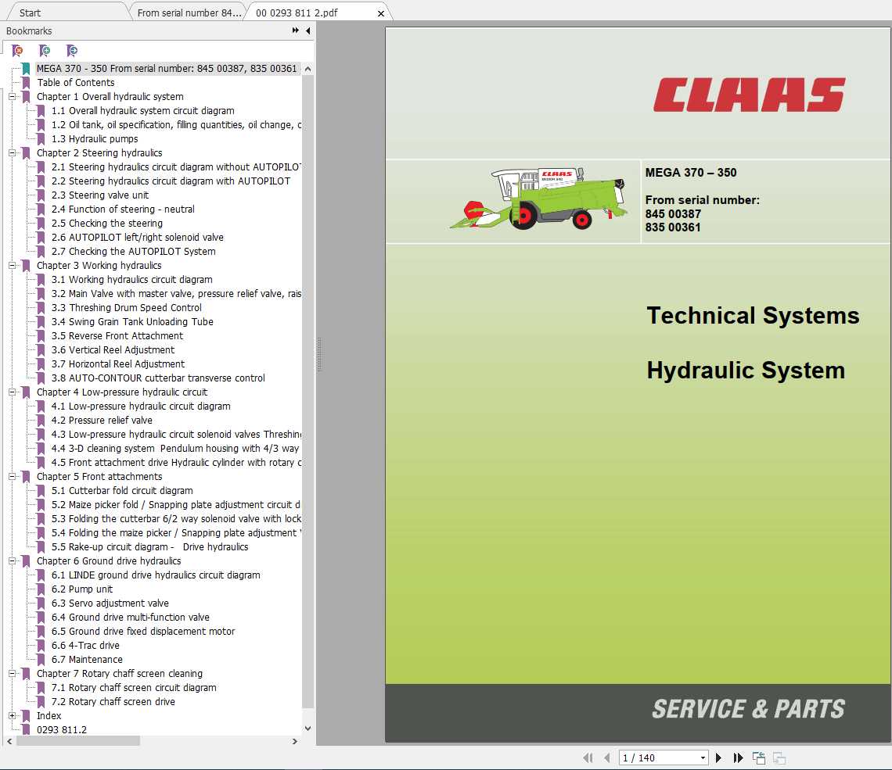Image resolution: width=892 pixels, height=770 pixels.
Task: Jump to the Index bookmark
Action: pyautogui.click(x=49, y=715)
